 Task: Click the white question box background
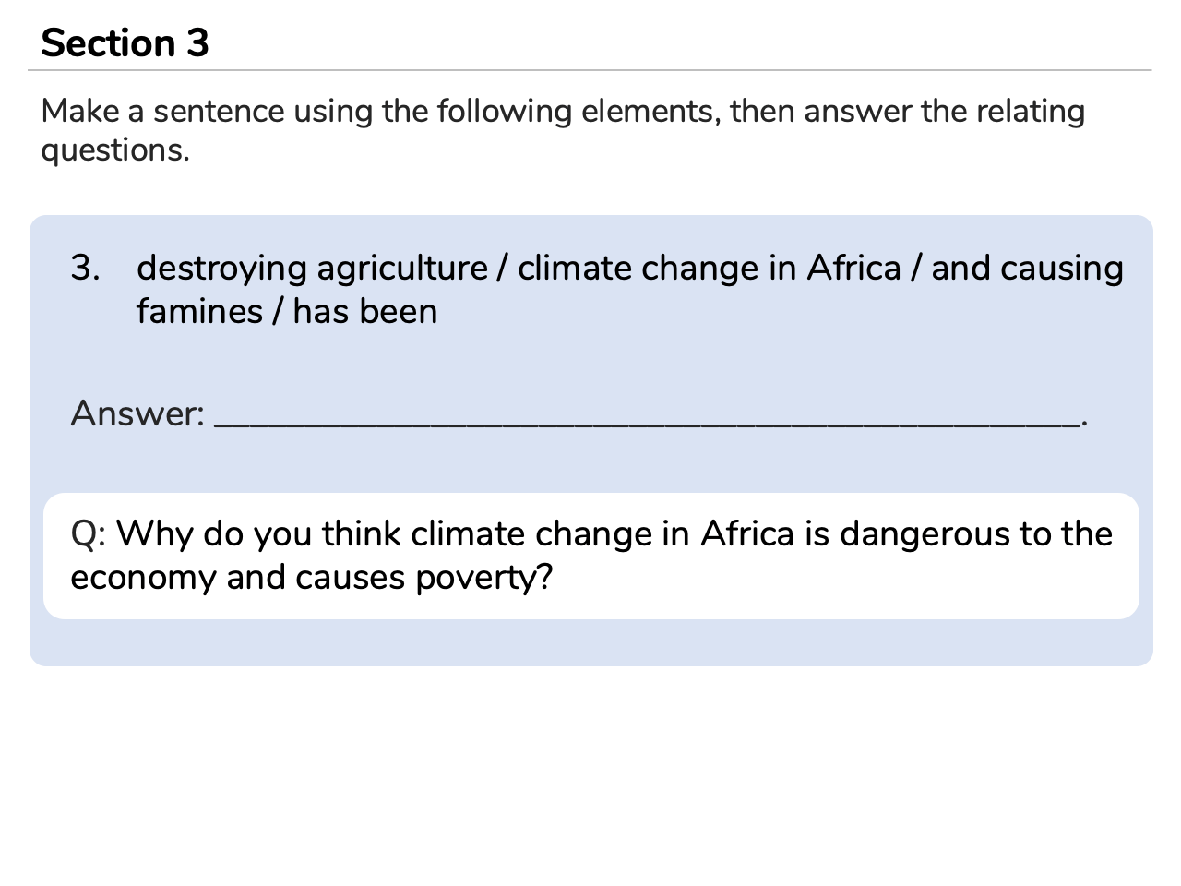click(591, 556)
